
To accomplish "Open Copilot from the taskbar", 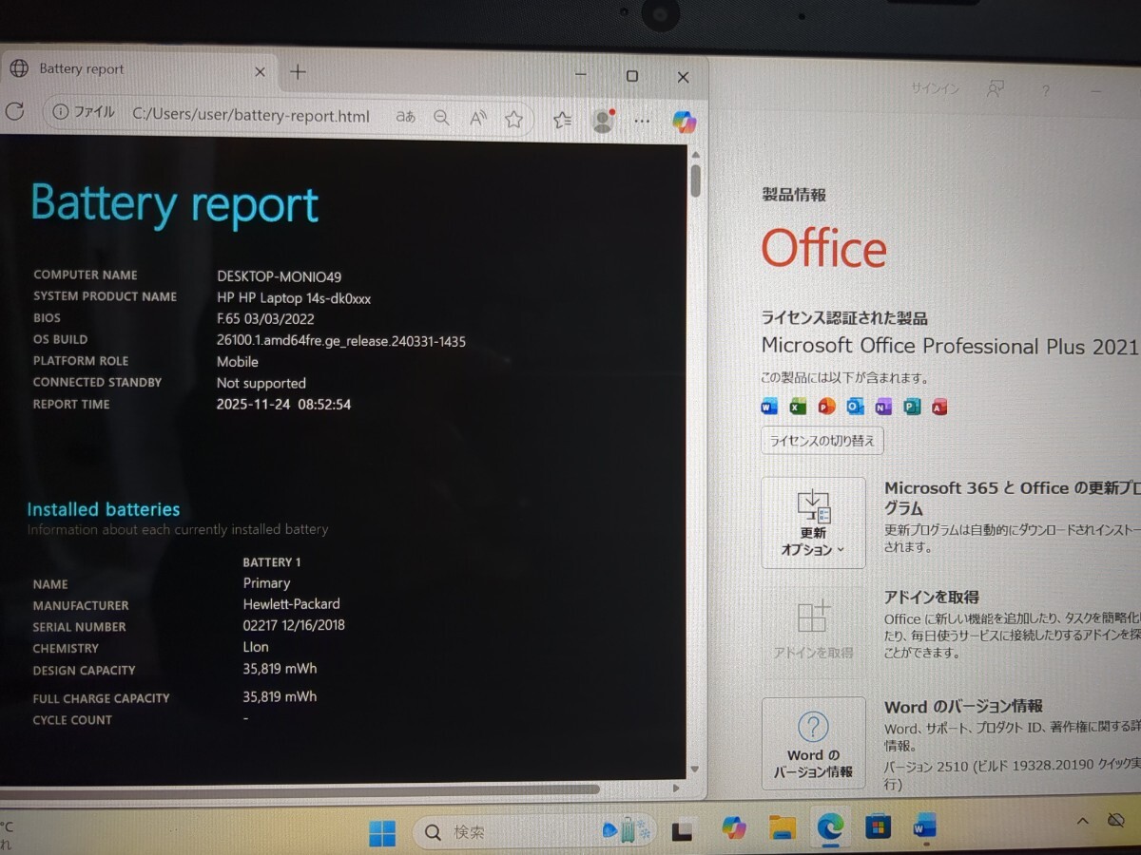I will point(733,828).
